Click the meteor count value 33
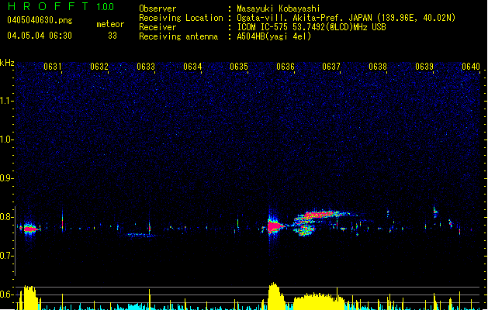This screenshot has width=488, height=310. pos(112,36)
